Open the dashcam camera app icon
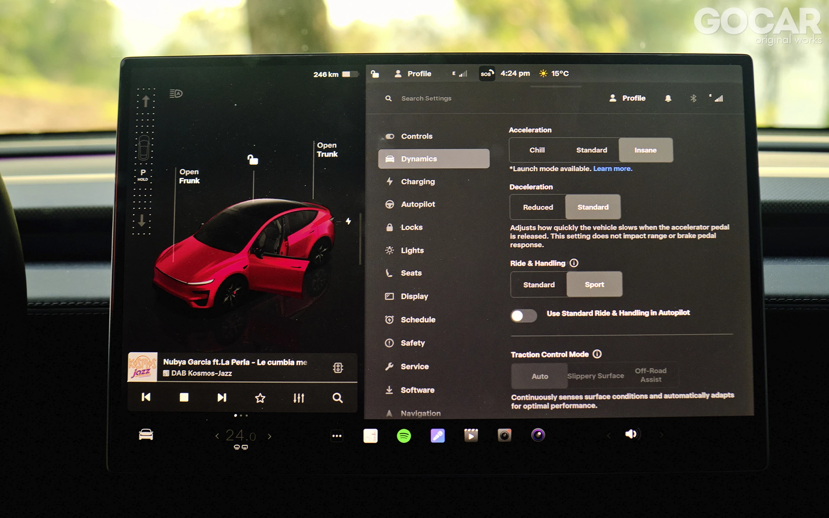This screenshot has width=829, height=518. (x=504, y=435)
